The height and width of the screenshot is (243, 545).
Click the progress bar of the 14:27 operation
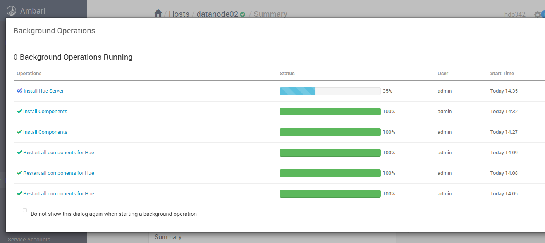click(x=330, y=132)
